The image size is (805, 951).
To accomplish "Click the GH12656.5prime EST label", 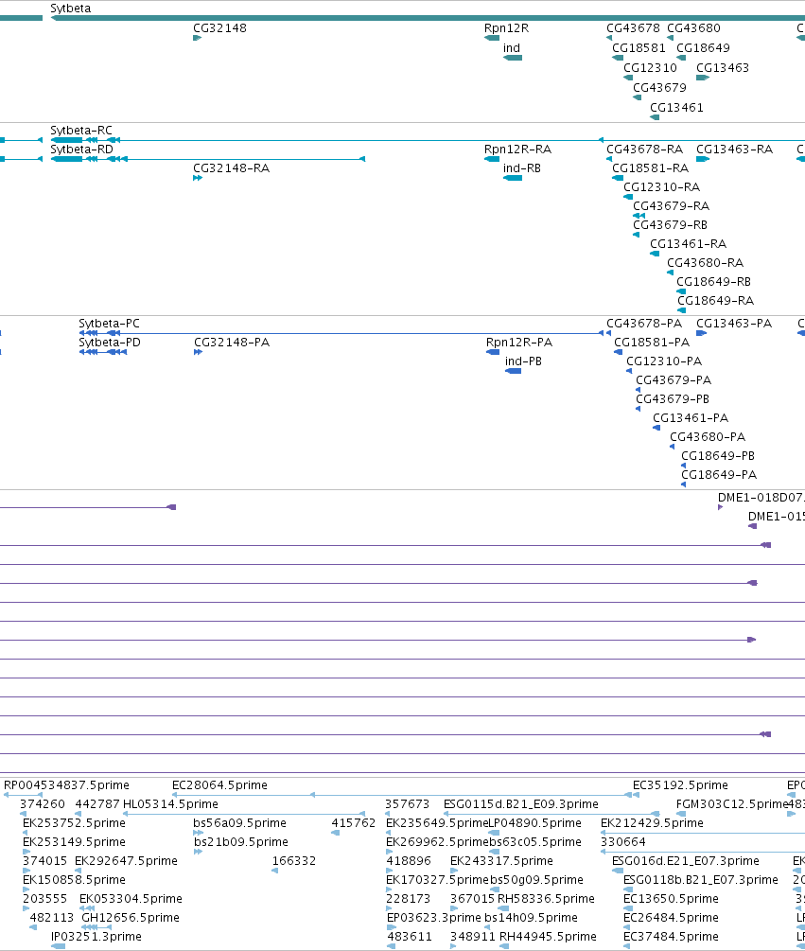I will 131,918.
